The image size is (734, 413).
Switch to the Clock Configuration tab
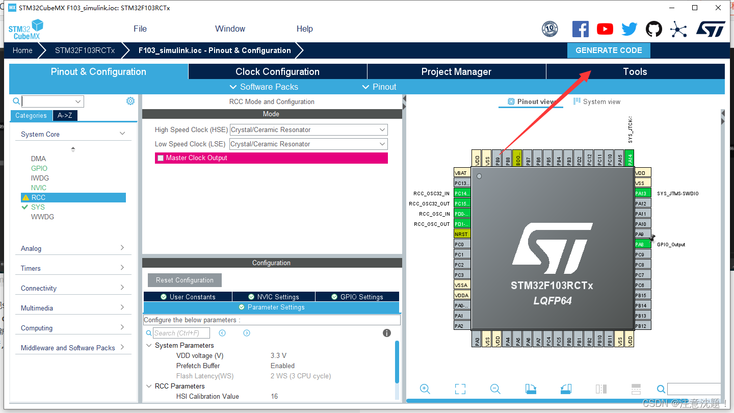pos(278,72)
